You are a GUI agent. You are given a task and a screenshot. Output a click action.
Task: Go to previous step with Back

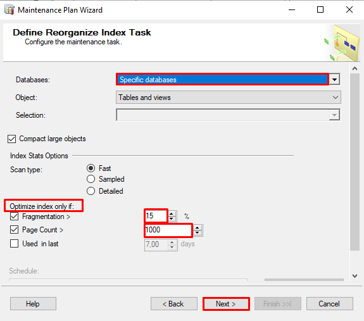point(174,304)
